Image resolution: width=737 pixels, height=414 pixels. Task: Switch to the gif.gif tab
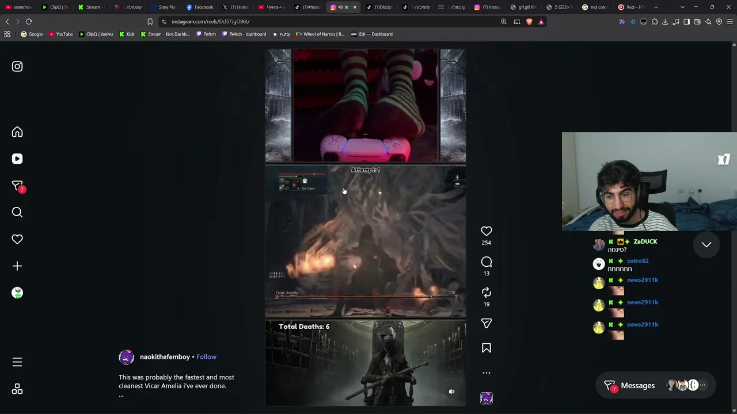tap(524, 7)
